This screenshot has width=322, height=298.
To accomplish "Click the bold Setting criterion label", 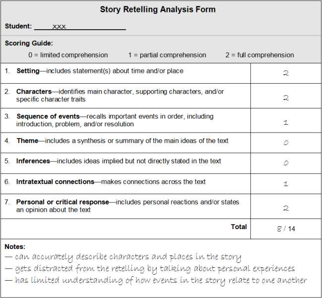I will [28, 71].
